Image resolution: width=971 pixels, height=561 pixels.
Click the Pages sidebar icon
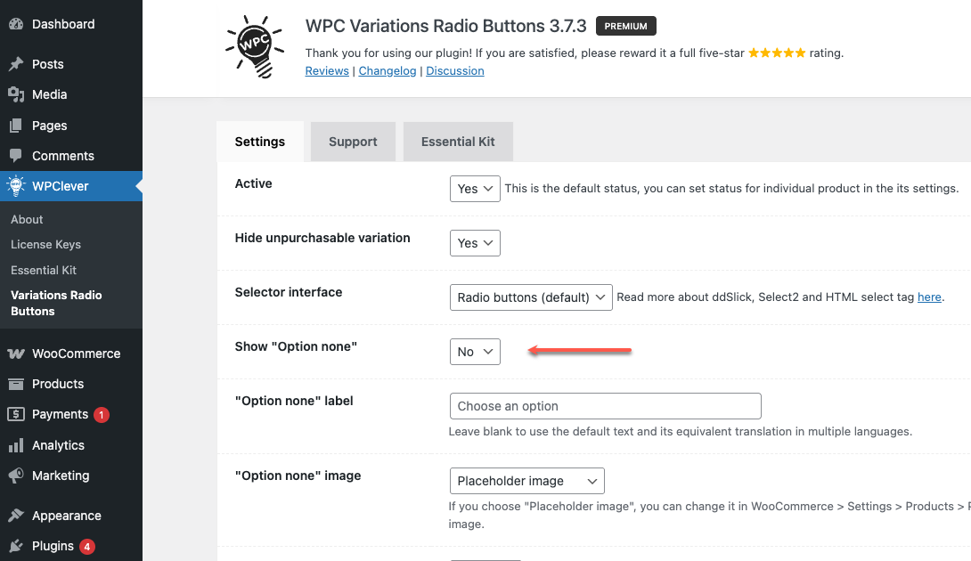(x=16, y=125)
